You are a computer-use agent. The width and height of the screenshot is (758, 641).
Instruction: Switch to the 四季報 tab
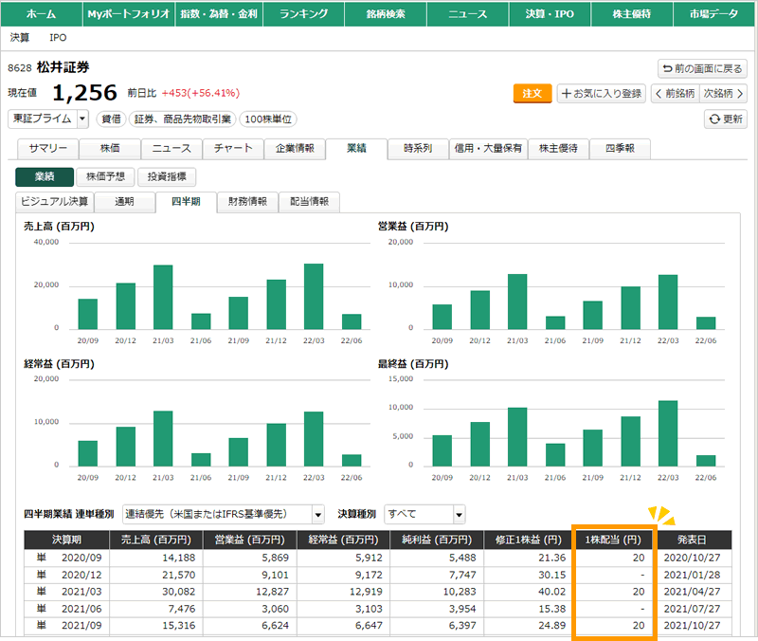tap(621, 149)
